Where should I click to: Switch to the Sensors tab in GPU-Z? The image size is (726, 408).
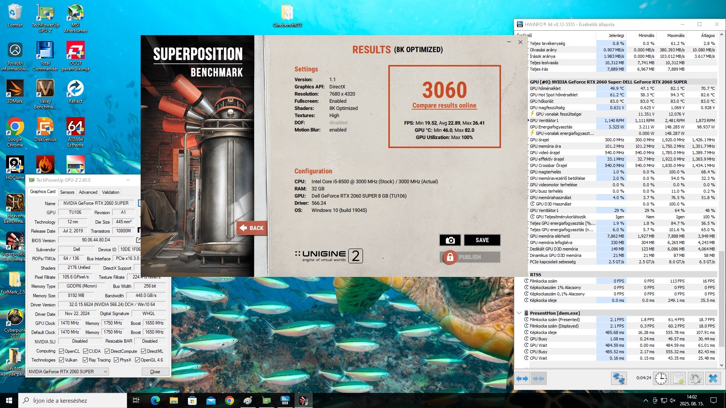click(67, 192)
